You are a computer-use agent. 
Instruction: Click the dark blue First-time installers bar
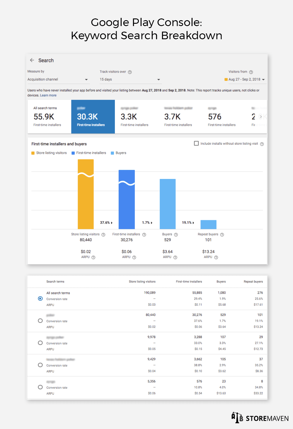127,199
